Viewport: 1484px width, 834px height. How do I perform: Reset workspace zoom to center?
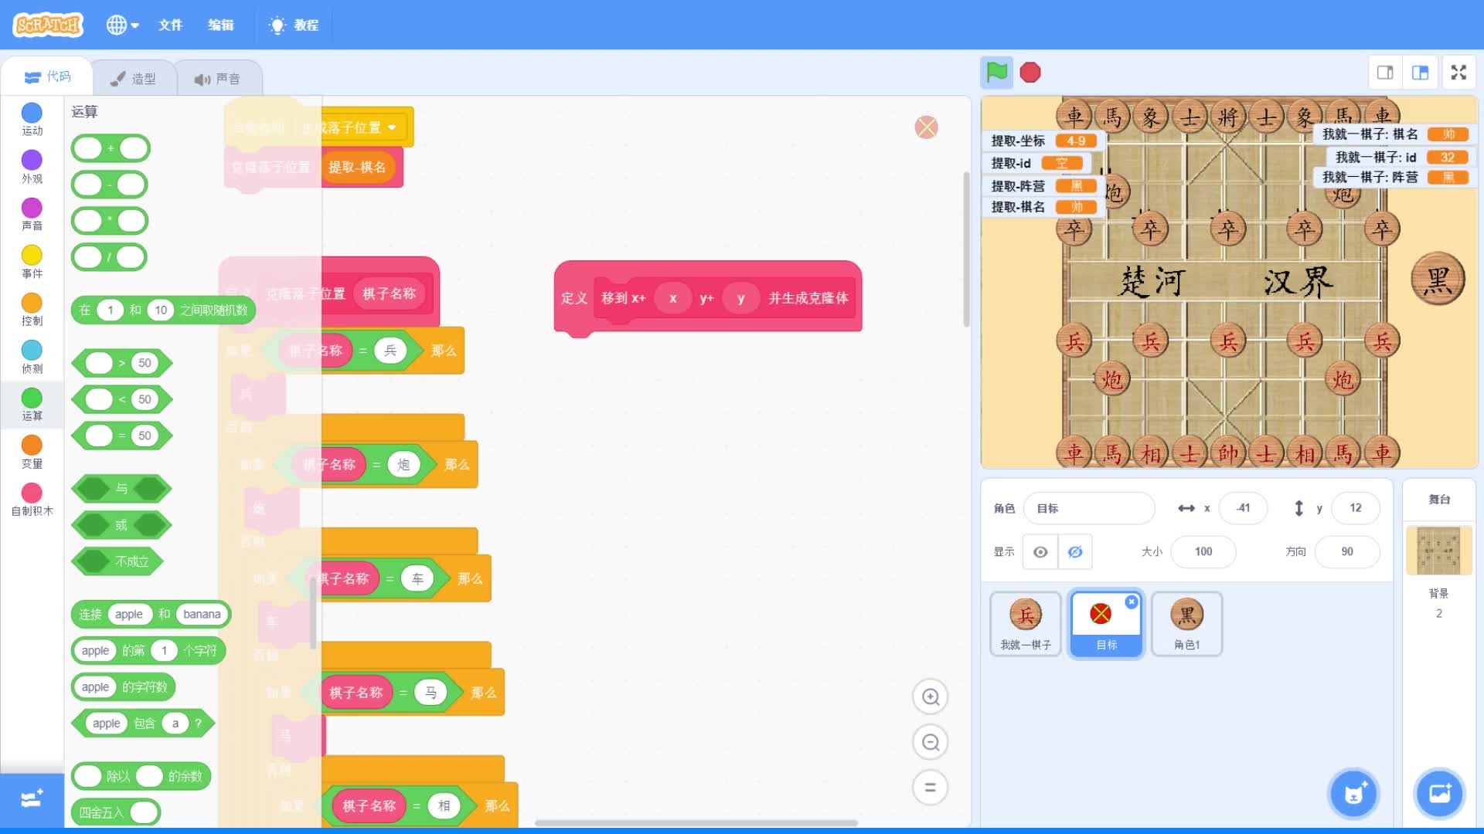[x=931, y=788]
